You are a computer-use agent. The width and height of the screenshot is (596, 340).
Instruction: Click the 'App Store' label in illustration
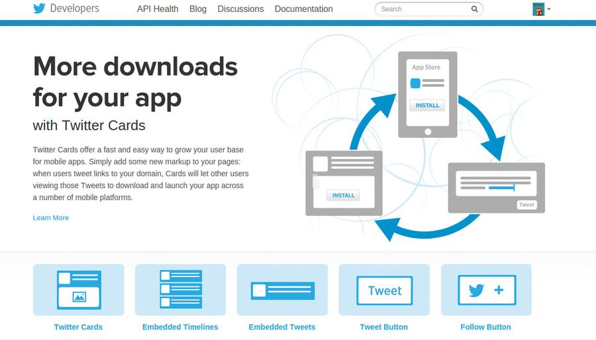point(426,68)
